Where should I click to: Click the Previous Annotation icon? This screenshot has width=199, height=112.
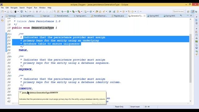point(123,12)
